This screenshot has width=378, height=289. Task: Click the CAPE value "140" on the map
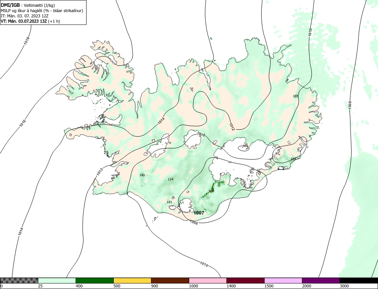[x=142, y=175]
